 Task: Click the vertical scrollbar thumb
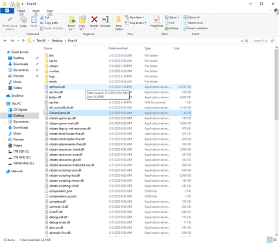tap(276, 84)
